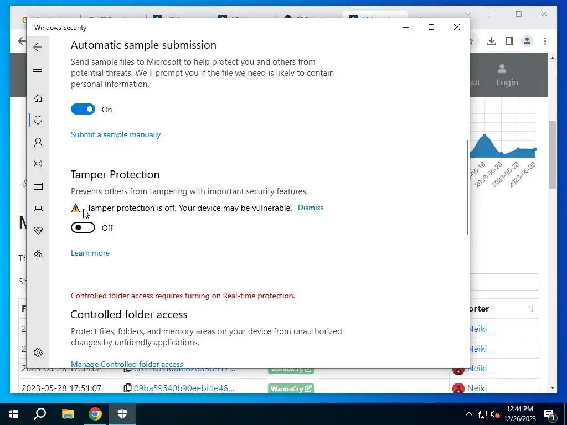Click the Tamper Protection heading
This screenshot has width=567, height=425.
pos(115,174)
